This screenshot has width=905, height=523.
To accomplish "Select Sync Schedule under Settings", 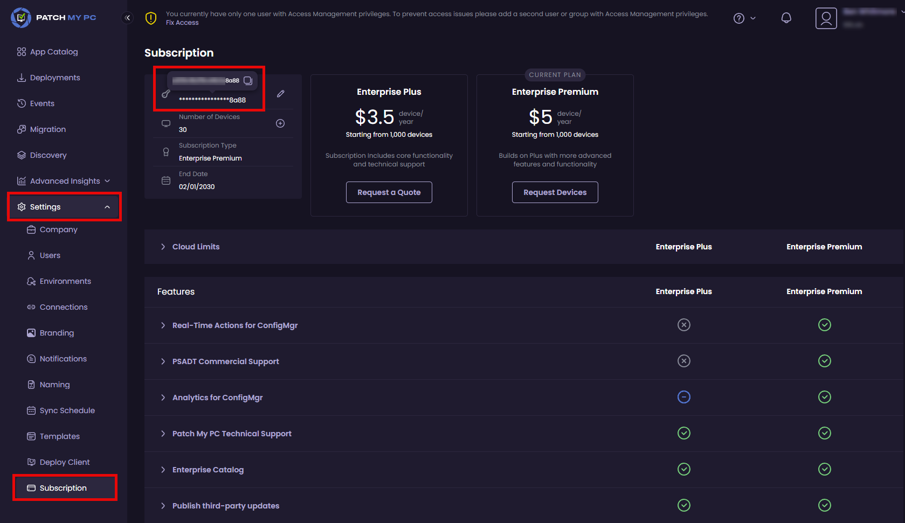I will (x=67, y=410).
